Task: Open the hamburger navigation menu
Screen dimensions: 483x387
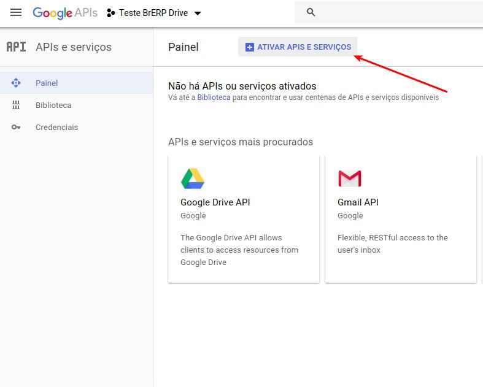Action: [16, 13]
